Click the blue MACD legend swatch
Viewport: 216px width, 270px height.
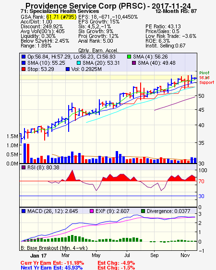[x=24, y=211]
